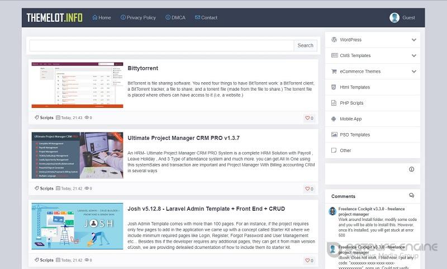This screenshot has height=269, width=447.
Task: Open Ultimate Project Manager CRM PRO title
Action: 184,138
